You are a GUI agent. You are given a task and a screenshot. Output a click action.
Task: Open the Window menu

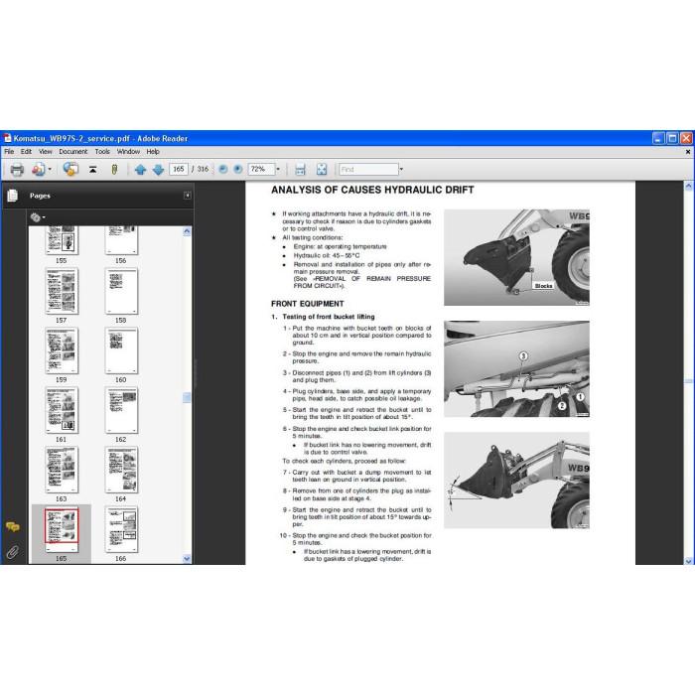click(128, 152)
